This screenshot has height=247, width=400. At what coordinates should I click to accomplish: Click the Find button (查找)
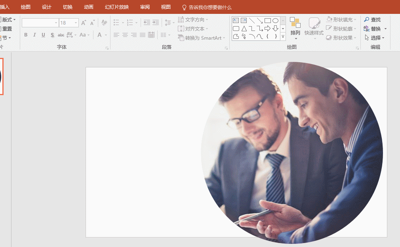pyautogui.click(x=372, y=20)
